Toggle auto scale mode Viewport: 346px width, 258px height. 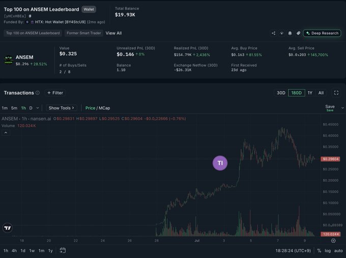338,250
